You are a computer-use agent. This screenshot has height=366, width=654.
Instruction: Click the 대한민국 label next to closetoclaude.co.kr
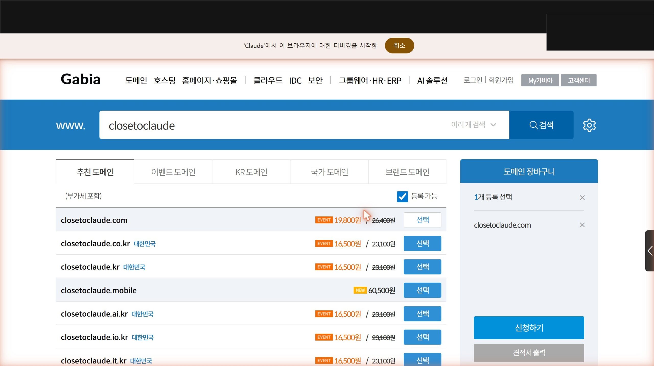(x=145, y=244)
